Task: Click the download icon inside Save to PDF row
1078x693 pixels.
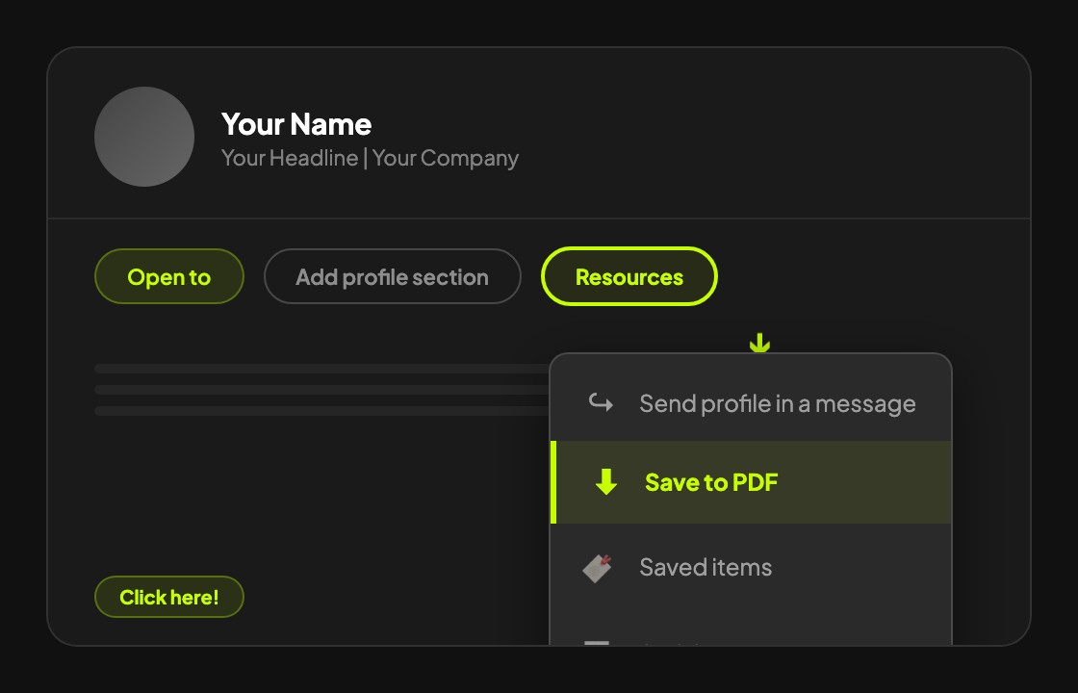Action: point(605,482)
